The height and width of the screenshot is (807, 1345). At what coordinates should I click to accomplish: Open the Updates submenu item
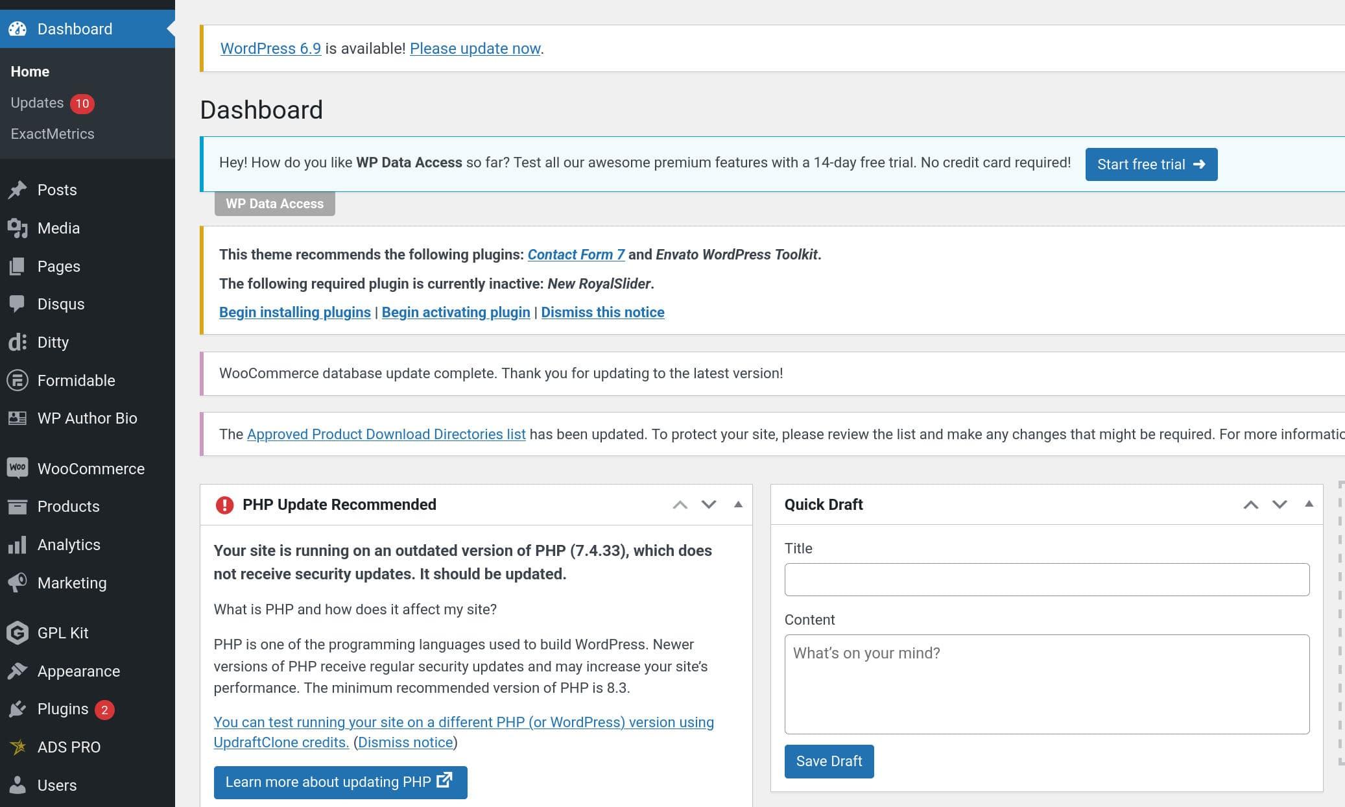[38, 102]
